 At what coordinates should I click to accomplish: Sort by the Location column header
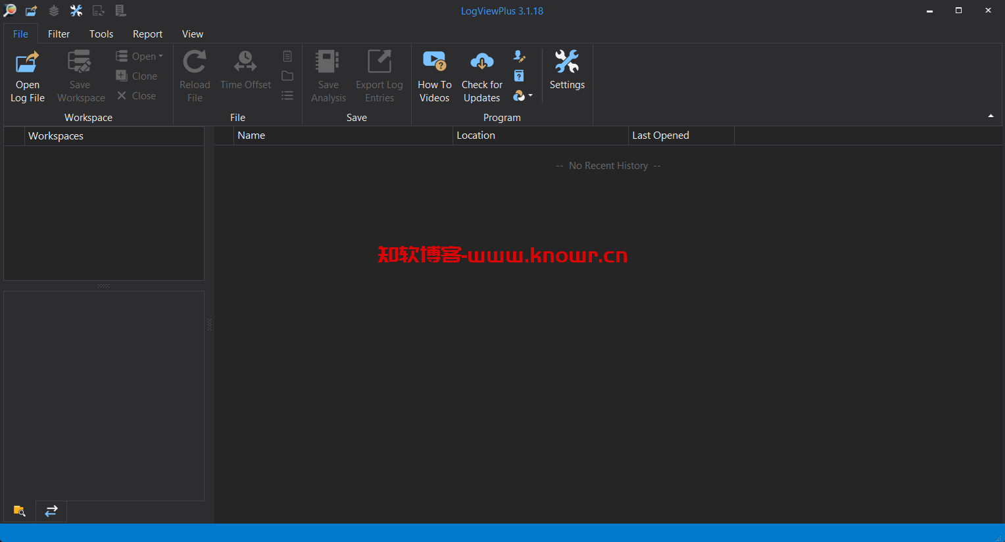[541, 135]
